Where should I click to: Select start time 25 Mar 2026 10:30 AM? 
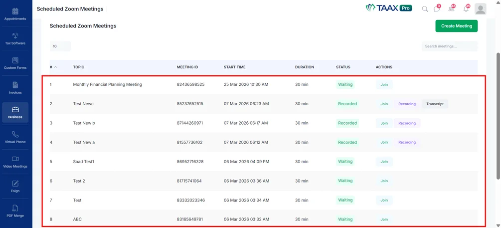tap(246, 85)
